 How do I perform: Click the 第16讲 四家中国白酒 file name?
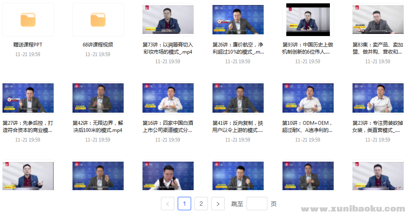click(x=168, y=126)
